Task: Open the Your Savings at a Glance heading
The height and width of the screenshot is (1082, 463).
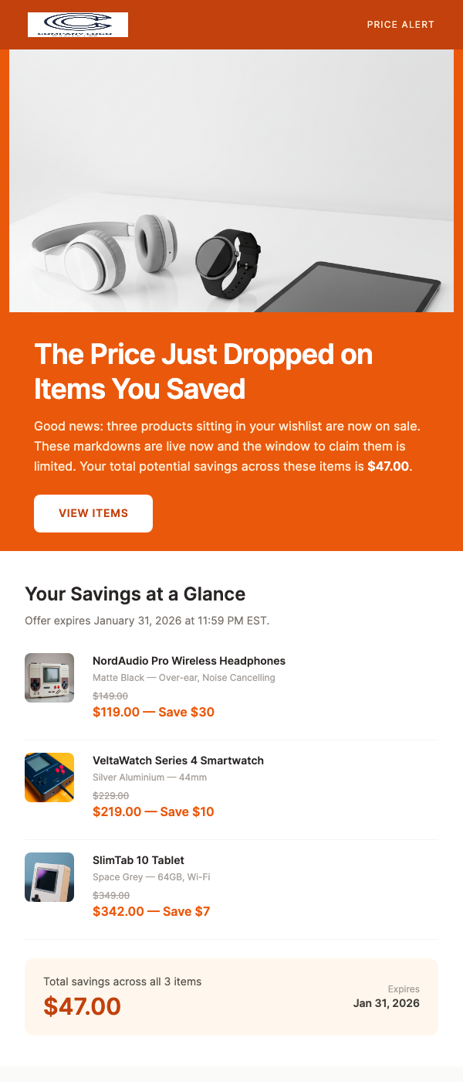Action: (x=134, y=594)
